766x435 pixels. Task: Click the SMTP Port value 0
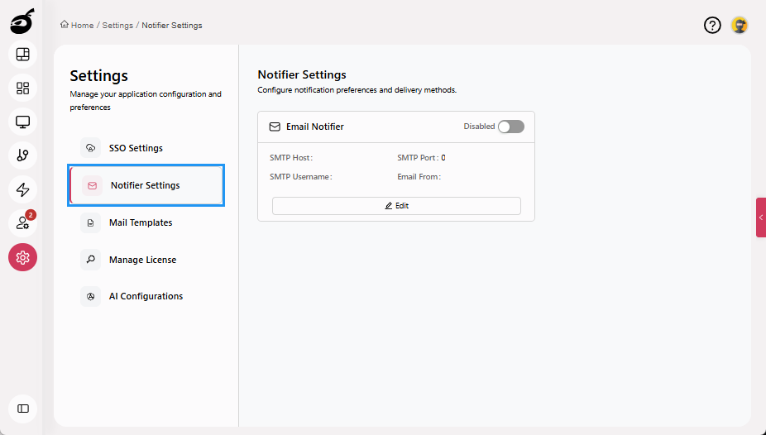(x=443, y=158)
